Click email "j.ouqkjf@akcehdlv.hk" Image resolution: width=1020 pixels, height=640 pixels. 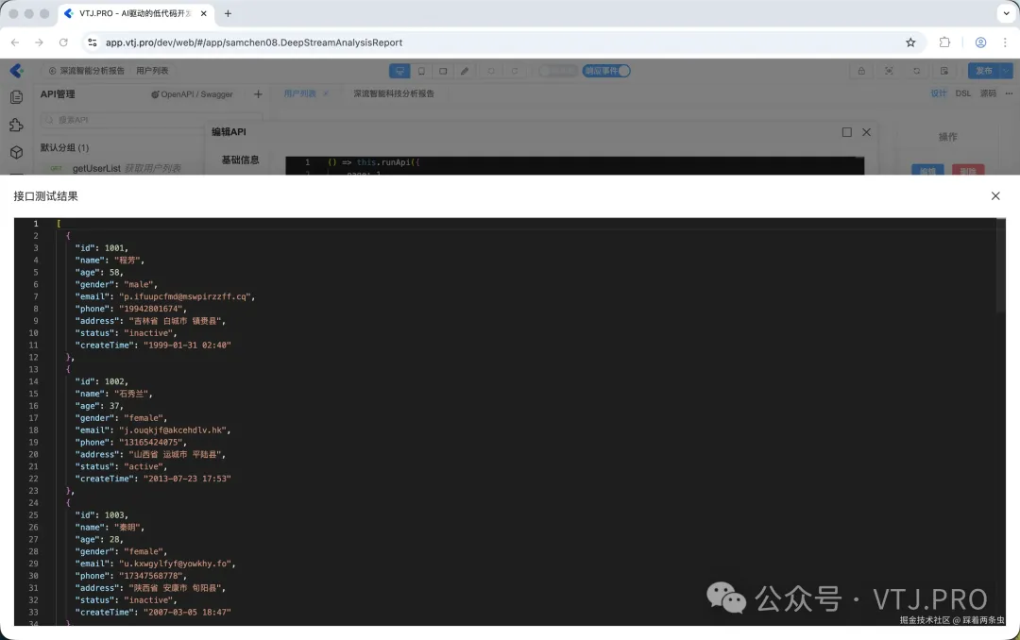click(x=173, y=430)
